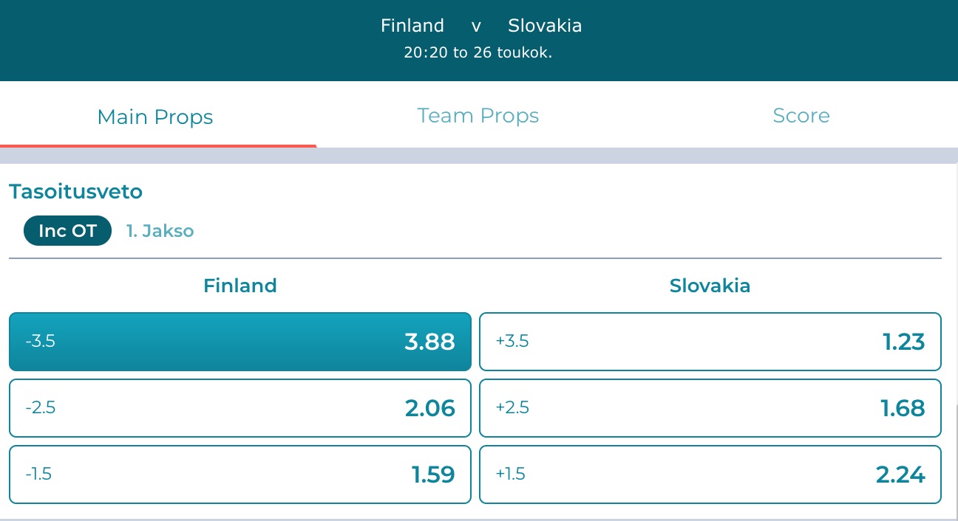The width and height of the screenshot is (958, 521).
Task: Select the Inc OT pill option
Action: coord(67,231)
